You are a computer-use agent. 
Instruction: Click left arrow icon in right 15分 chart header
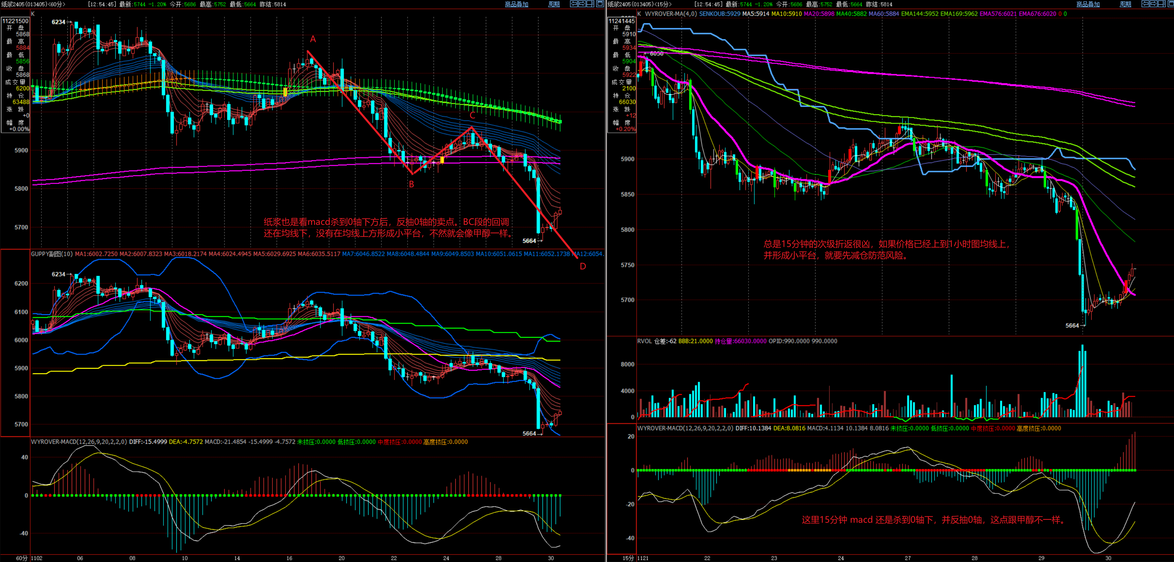pyautogui.click(x=1146, y=3)
